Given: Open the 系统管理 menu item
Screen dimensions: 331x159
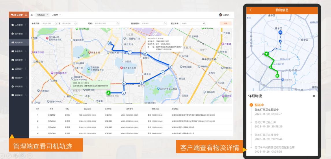Looking at the screenshot, I should [19, 86].
